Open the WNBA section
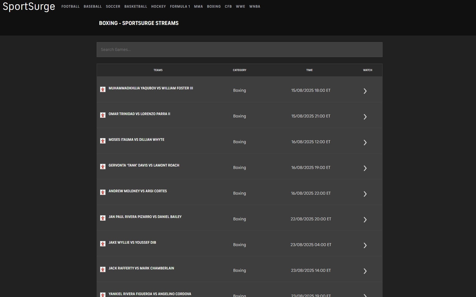The height and width of the screenshot is (297, 476). 255,6
